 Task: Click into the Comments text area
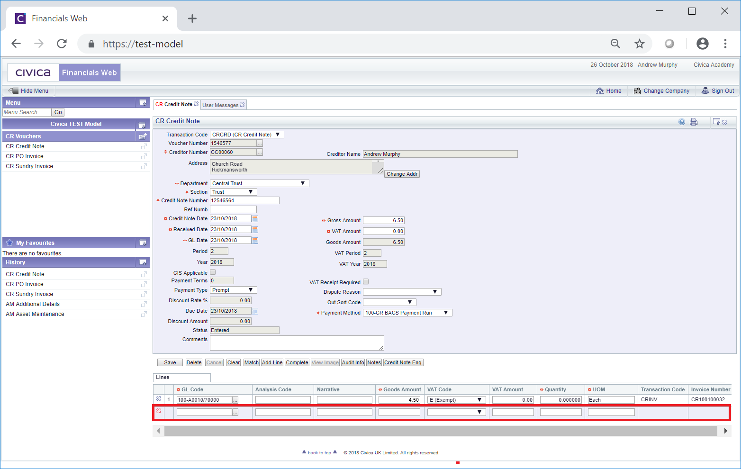pos(297,343)
